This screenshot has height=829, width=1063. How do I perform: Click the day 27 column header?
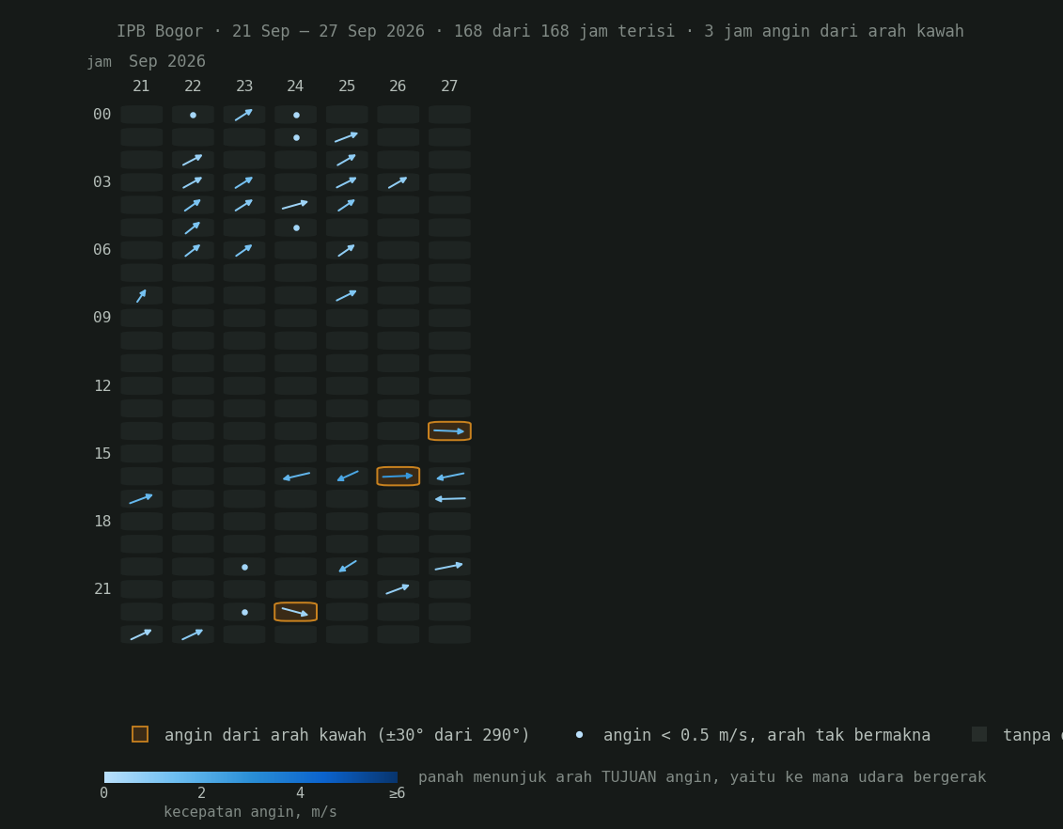click(x=449, y=86)
